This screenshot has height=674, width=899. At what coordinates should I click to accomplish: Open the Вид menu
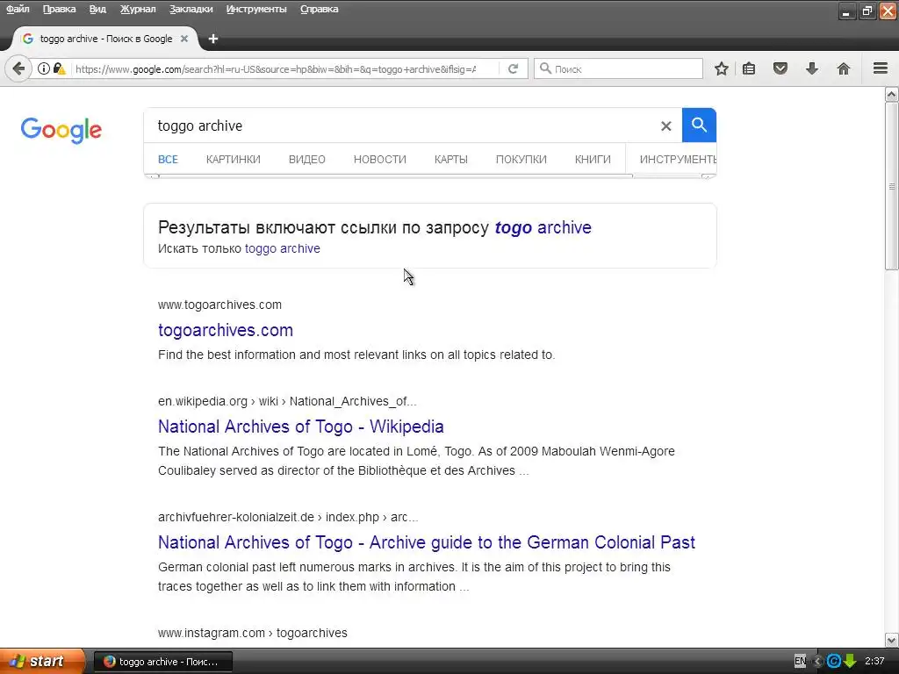point(97,9)
